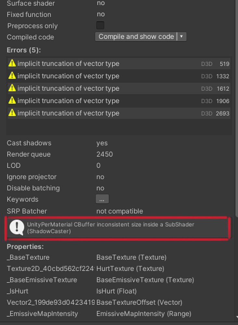Viewport: 238px width, 325px height.
Task: Enable the Preprocess only checkbox
Action: 100,25
